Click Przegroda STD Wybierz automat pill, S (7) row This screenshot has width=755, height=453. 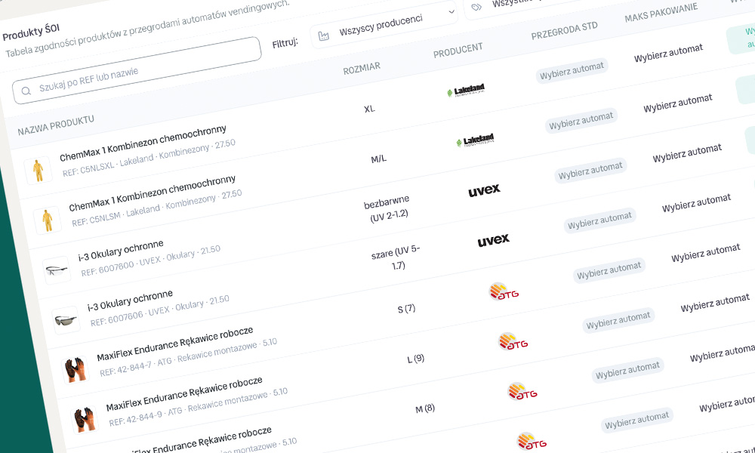609,270
